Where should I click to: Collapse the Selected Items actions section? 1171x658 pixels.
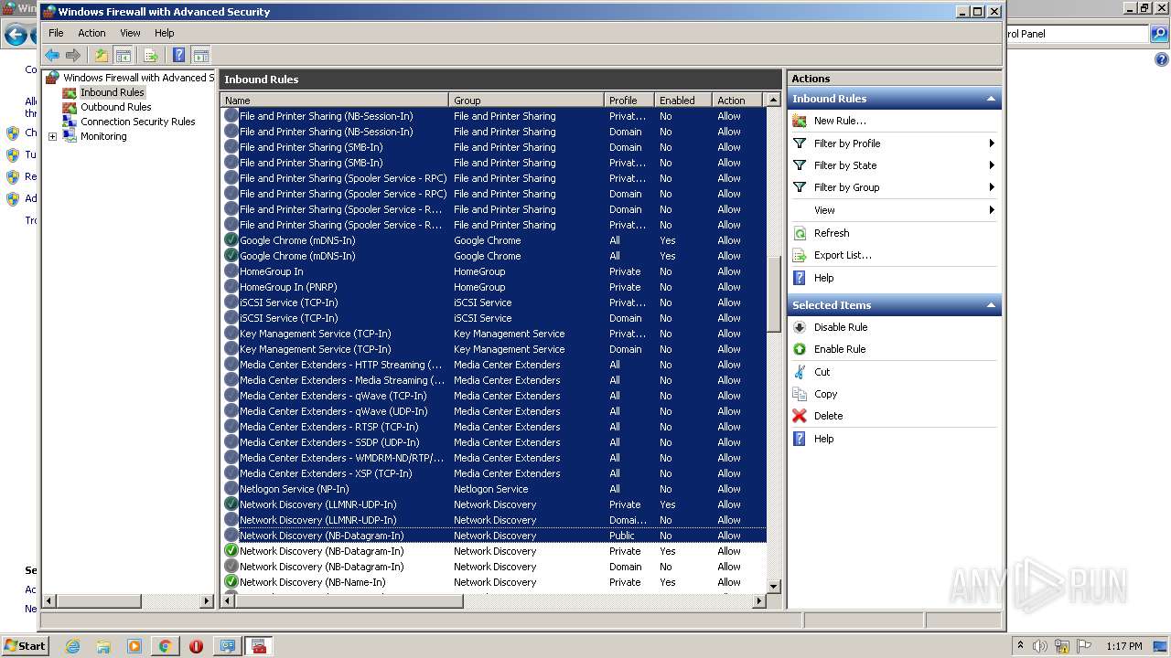click(x=990, y=305)
